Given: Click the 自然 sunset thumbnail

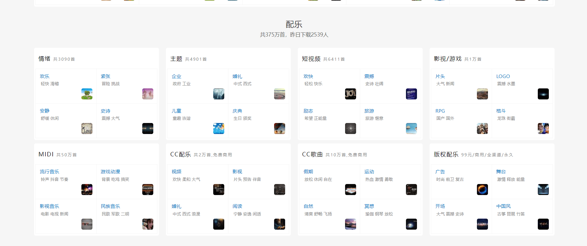Looking at the screenshot, I should click(x=350, y=224).
